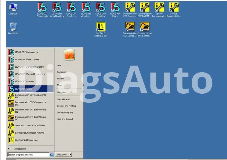Click the user account picture

pyautogui.click(x=69, y=55)
